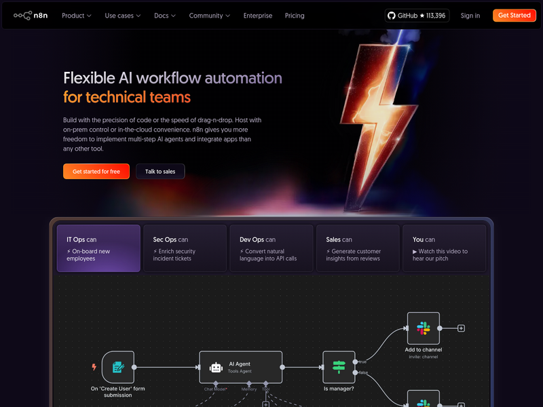Image resolution: width=543 pixels, height=407 pixels.
Task: Open the Pricing page
Action: click(295, 16)
